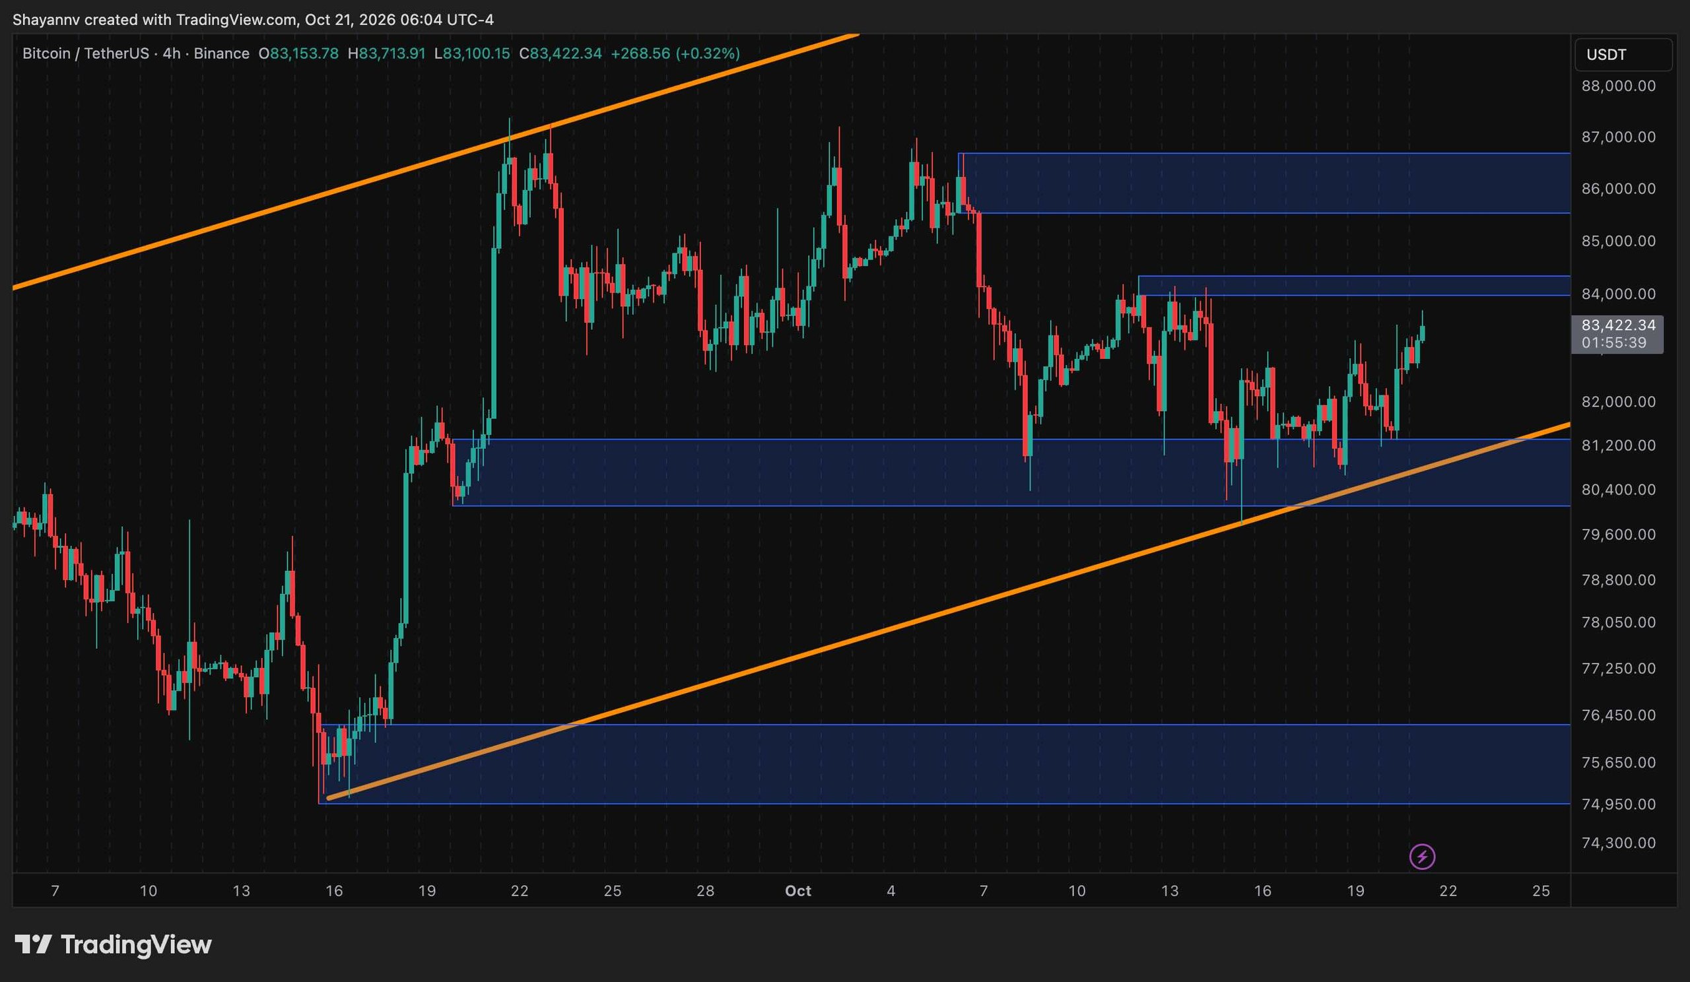Click the 75,650.00 price axis label

pyautogui.click(x=1618, y=762)
